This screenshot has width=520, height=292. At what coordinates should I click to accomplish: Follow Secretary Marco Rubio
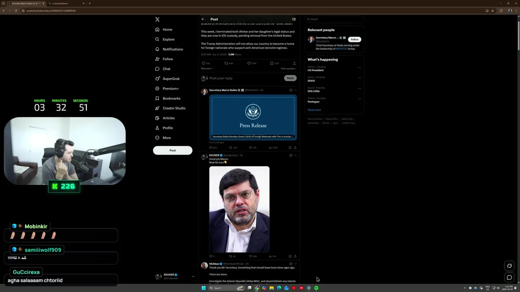click(355, 39)
